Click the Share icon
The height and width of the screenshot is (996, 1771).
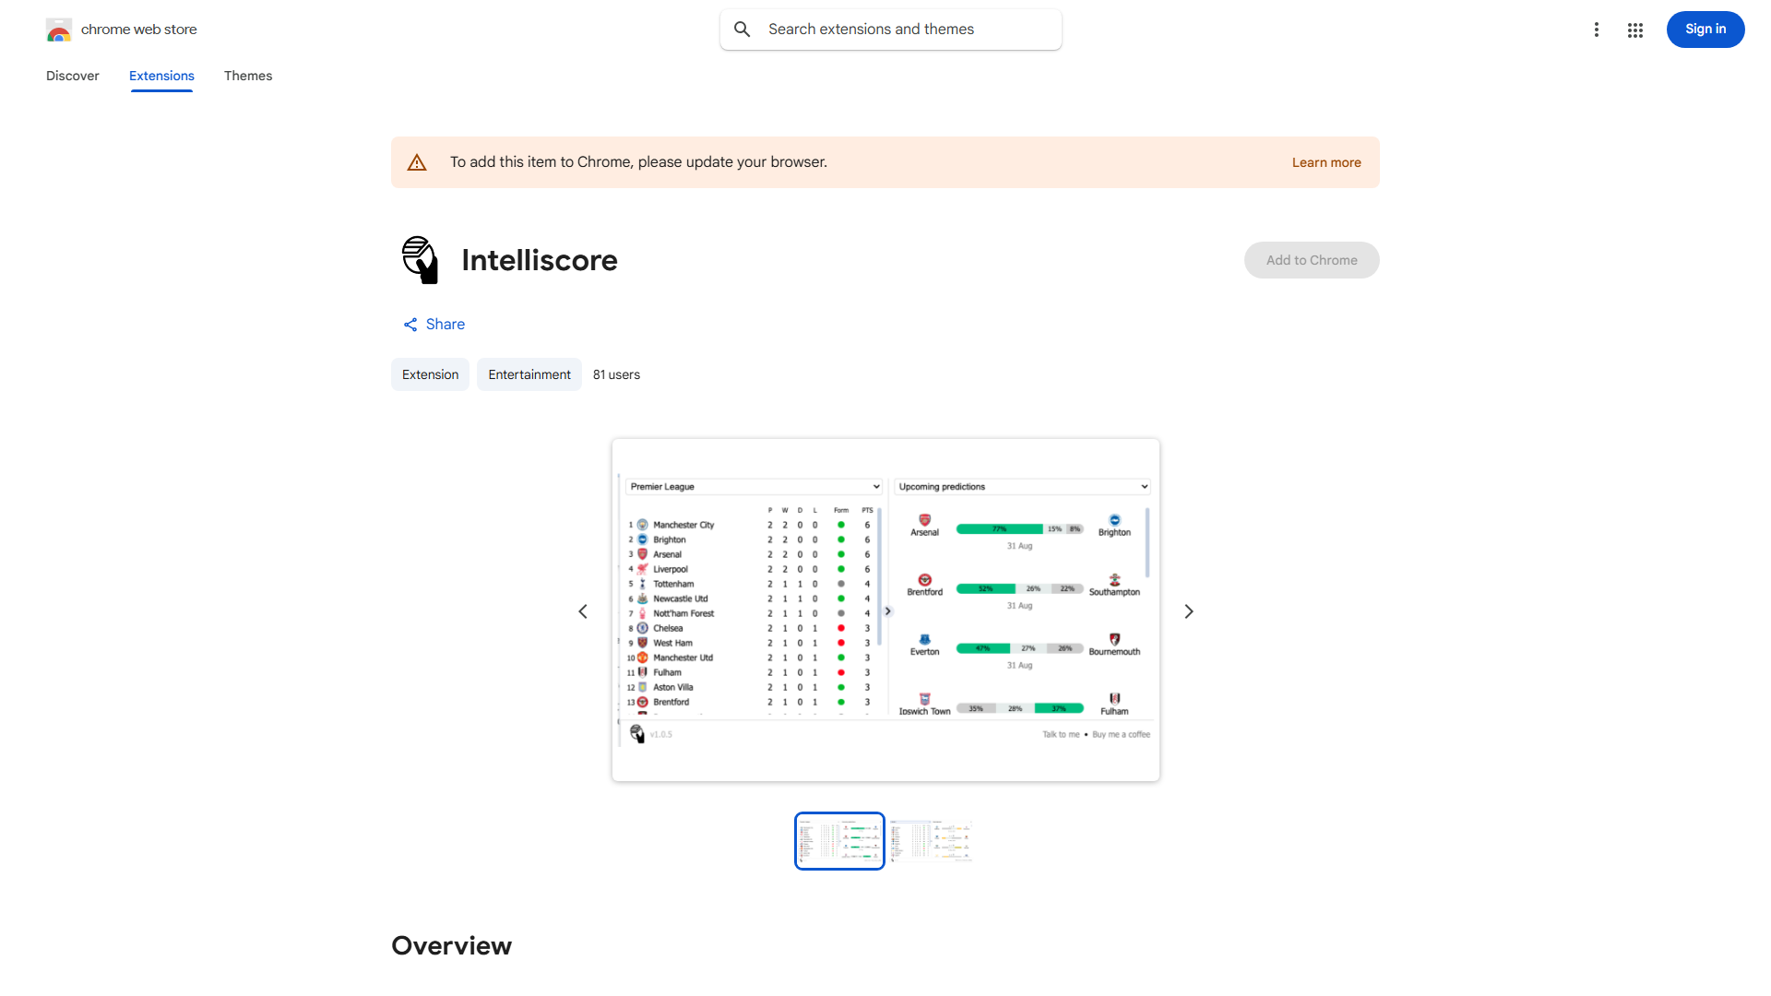pyautogui.click(x=410, y=325)
